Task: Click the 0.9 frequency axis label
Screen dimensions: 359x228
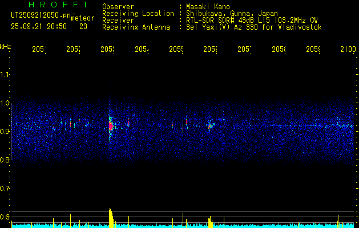Action: point(5,131)
